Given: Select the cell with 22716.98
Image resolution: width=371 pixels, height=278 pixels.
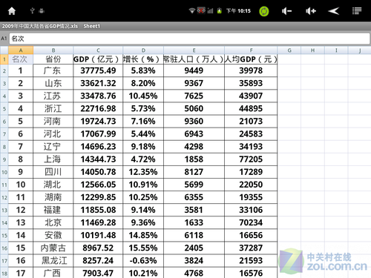Looking at the screenshot, I should (x=98, y=109).
